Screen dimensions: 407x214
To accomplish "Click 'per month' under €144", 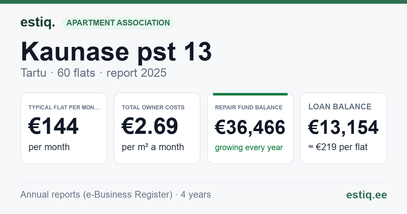I will pyautogui.click(x=49, y=147).
